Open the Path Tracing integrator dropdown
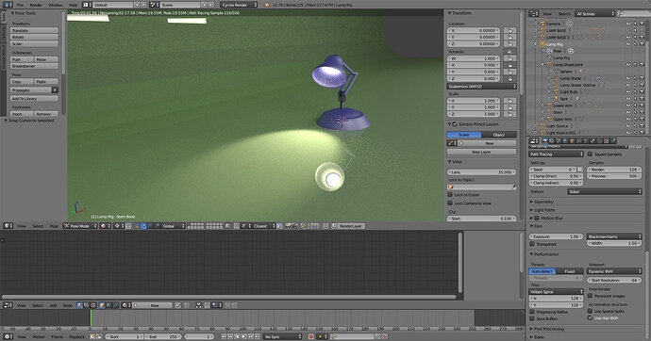Image resolution: width=651 pixels, height=341 pixels. pyautogui.click(x=557, y=154)
